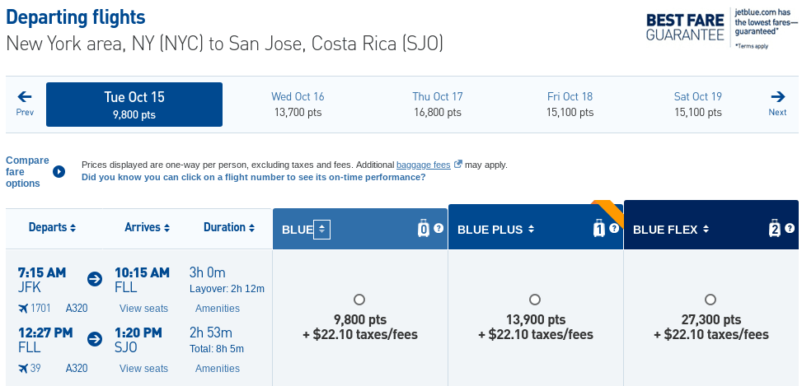Open flight number 1701 details
The image size is (802, 386).
pos(40,309)
